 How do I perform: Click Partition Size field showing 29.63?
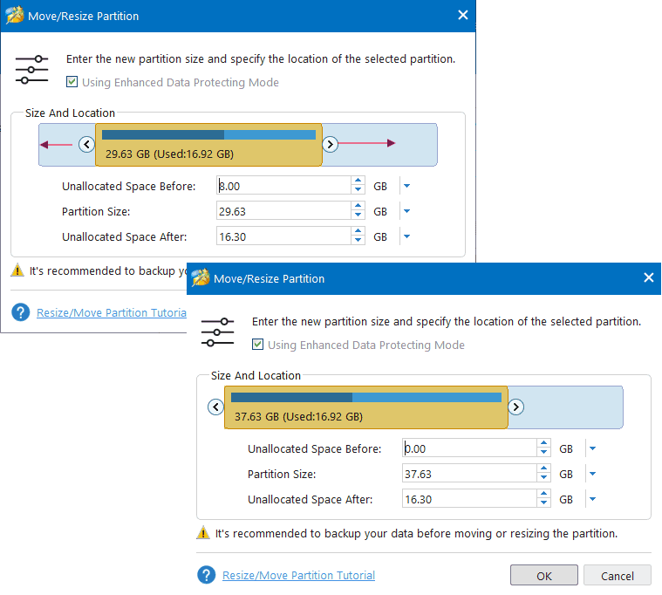pyautogui.click(x=283, y=211)
